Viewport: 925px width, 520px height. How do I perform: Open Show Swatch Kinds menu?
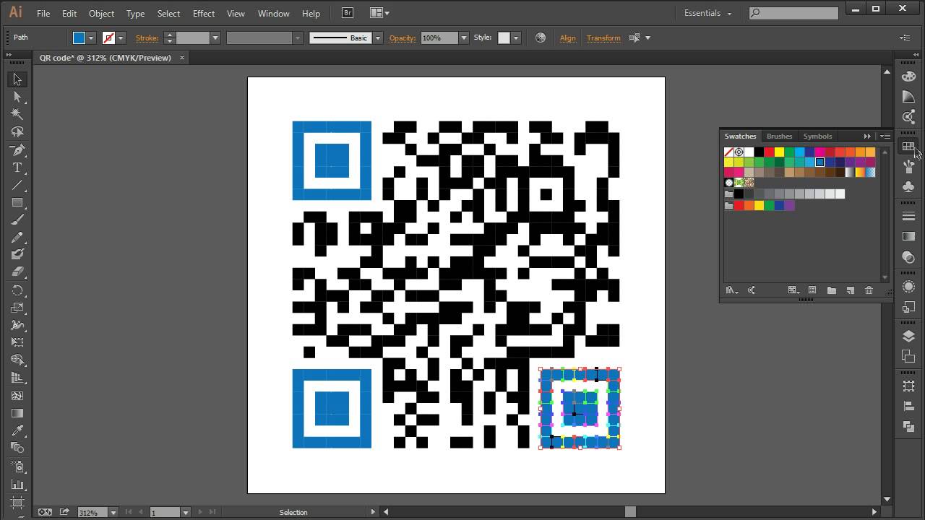coord(793,290)
